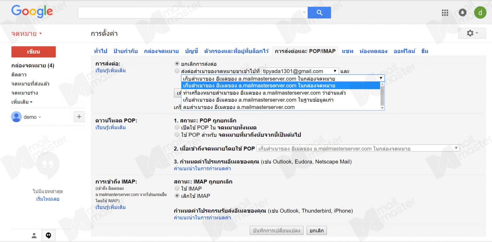Open เรียนรู้เพิ่มเติม link under IMAP
Screen dimensions: 492x242
110,207
